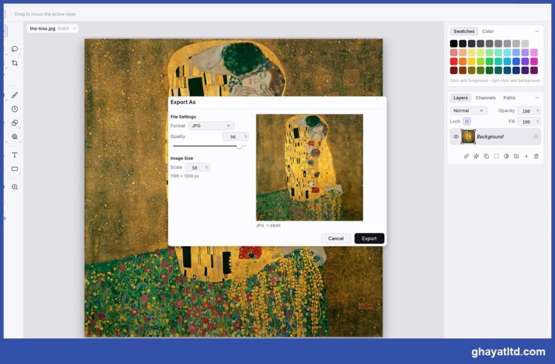Click the Background layer's lock icon

point(536,136)
